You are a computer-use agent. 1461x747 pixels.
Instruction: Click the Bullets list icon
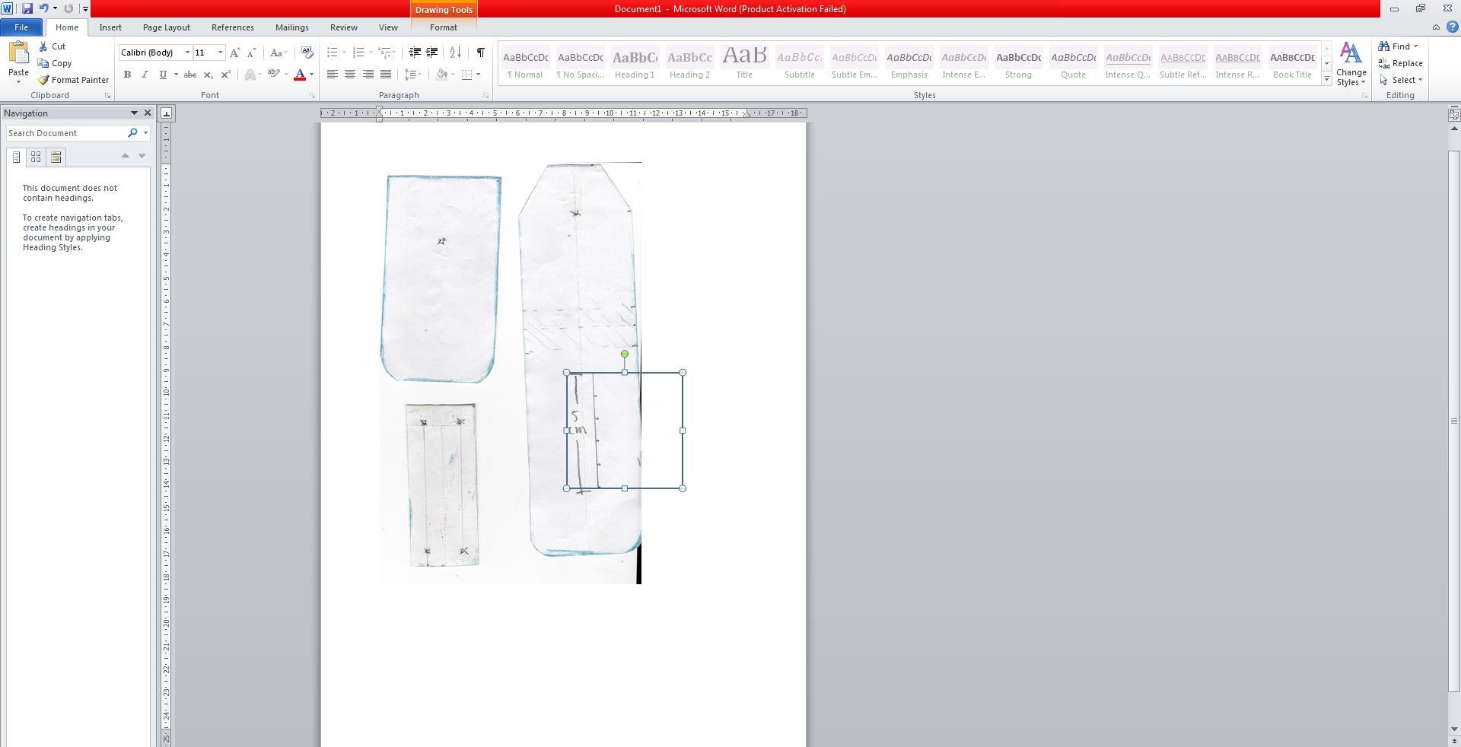[x=332, y=52]
